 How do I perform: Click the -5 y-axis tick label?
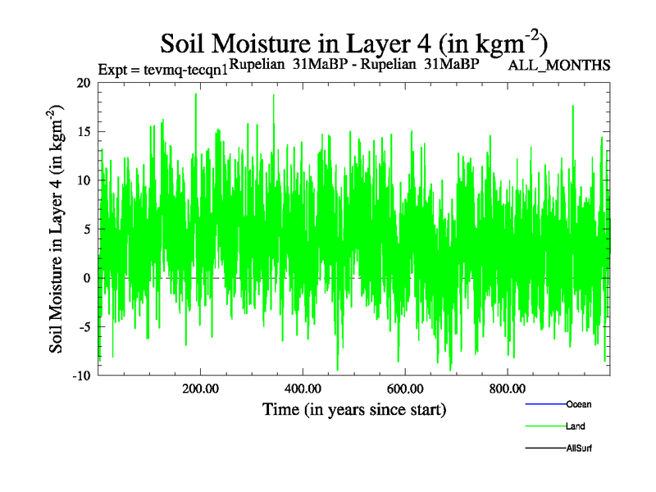click(82, 326)
